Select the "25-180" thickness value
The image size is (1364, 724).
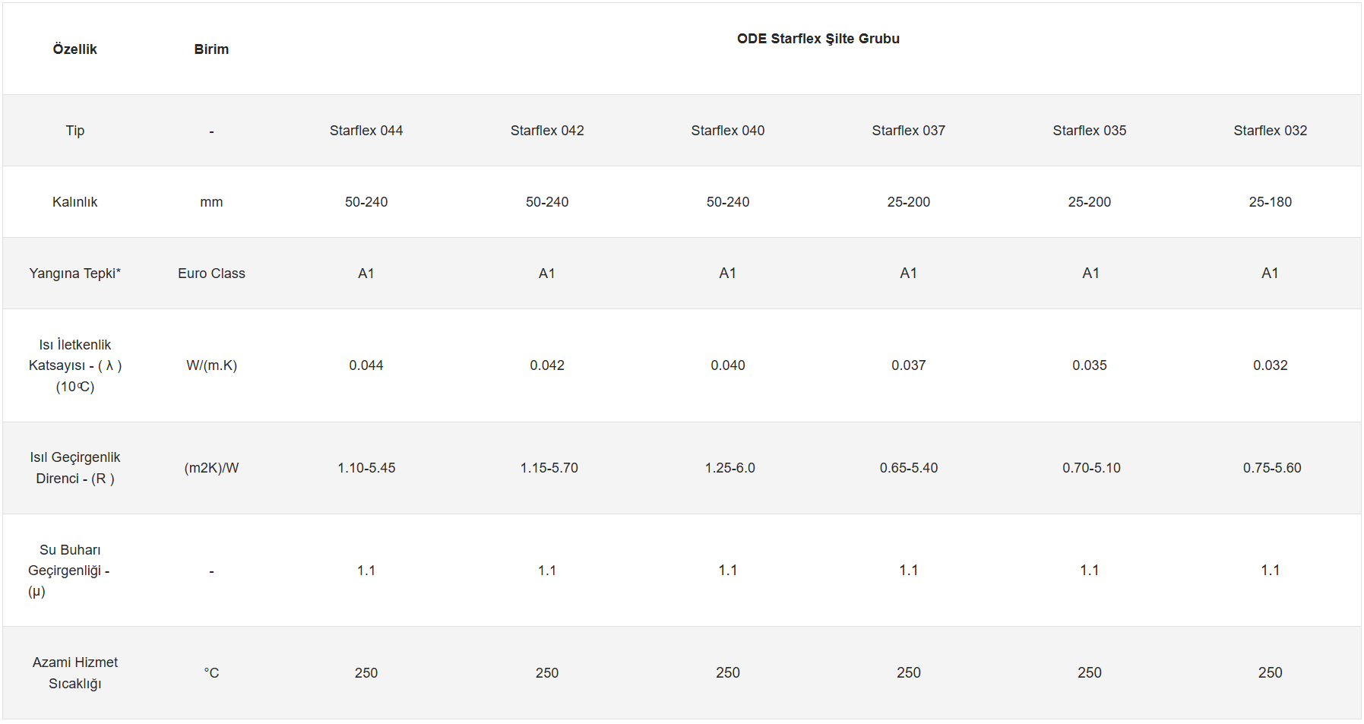pyautogui.click(x=1270, y=202)
